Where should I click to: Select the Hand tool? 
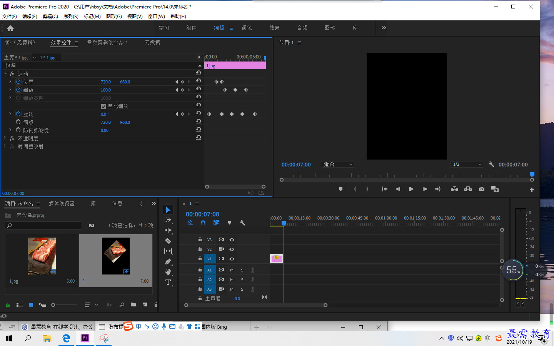pyautogui.click(x=168, y=272)
